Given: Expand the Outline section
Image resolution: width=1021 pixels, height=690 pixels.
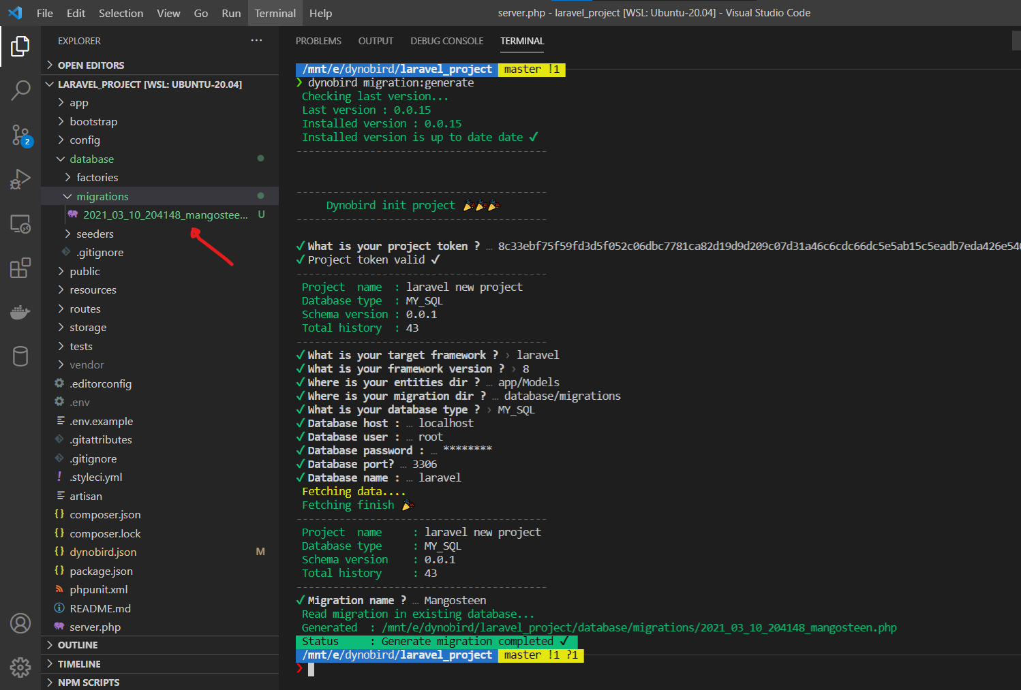Looking at the screenshot, I should (x=159, y=645).
